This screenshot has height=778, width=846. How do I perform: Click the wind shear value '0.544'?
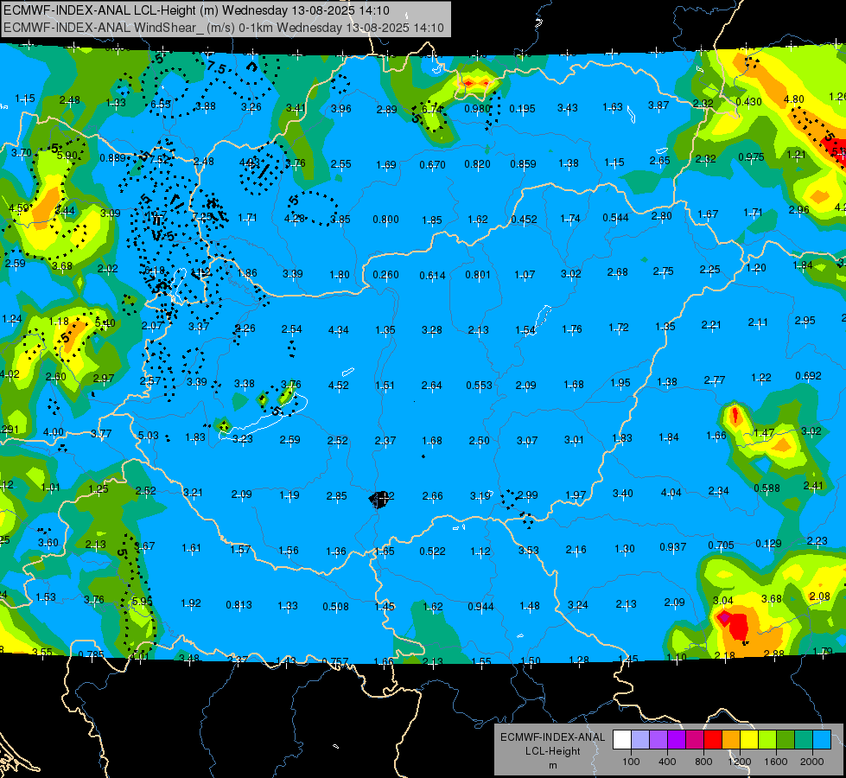[615, 218]
